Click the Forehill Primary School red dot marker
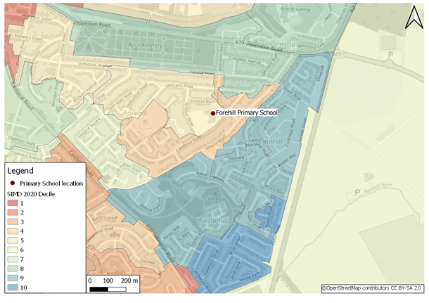The height and width of the screenshot is (303, 429). tap(213, 113)
